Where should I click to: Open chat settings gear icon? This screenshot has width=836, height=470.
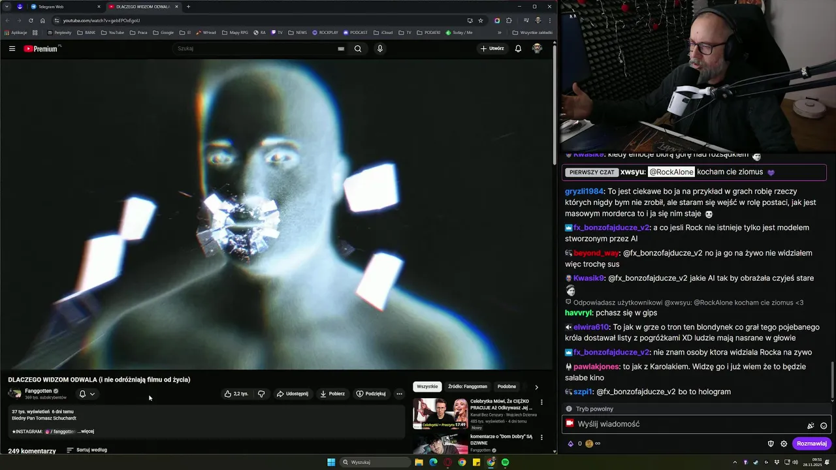tap(784, 443)
